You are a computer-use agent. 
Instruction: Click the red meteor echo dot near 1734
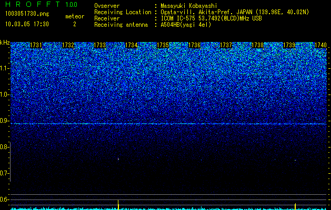click(118, 159)
